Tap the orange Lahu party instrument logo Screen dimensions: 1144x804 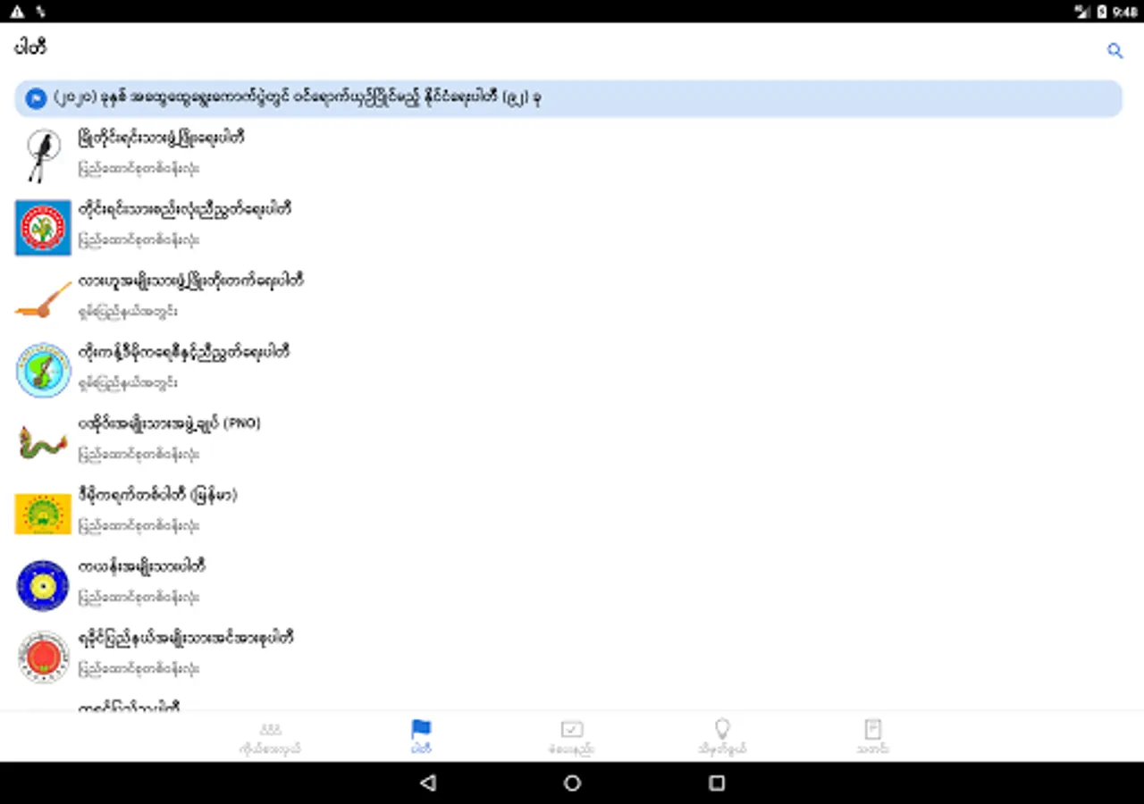pos(43,301)
